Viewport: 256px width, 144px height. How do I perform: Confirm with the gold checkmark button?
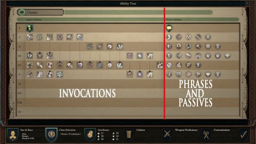pyautogui.click(x=244, y=135)
